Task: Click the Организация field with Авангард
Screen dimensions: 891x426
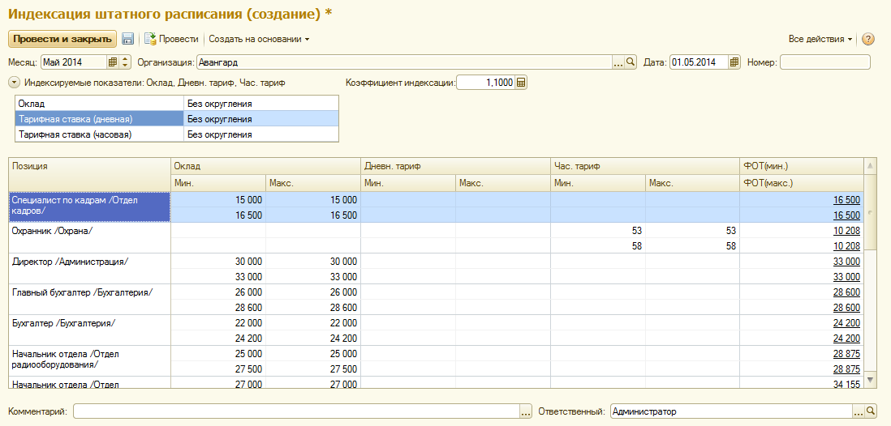Action: (x=404, y=62)
